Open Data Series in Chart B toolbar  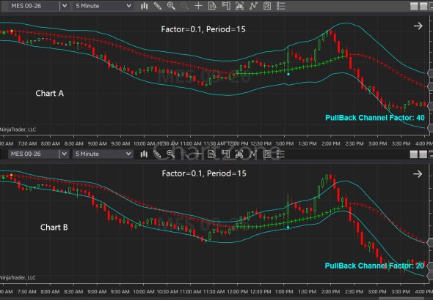(239, 154)
